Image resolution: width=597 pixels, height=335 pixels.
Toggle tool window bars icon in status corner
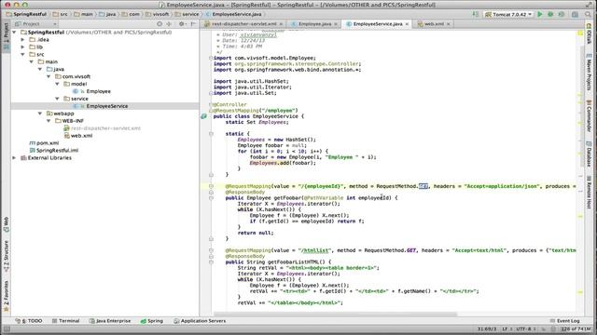[7, 328]
